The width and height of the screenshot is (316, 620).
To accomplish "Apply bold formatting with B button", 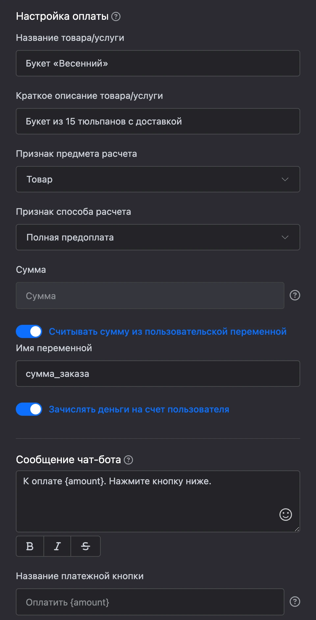I will coord(30,546).
